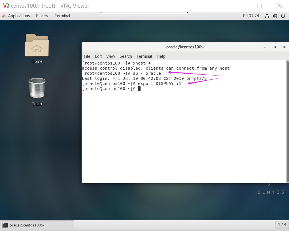Viewport: 289px width, 231px height.
Task: Click the 'access control disabled' output line
Action: click(156, 68)
